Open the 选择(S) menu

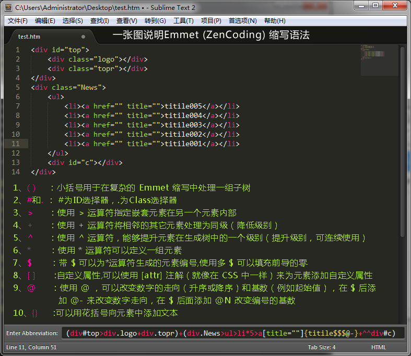[x=73, y=21]
